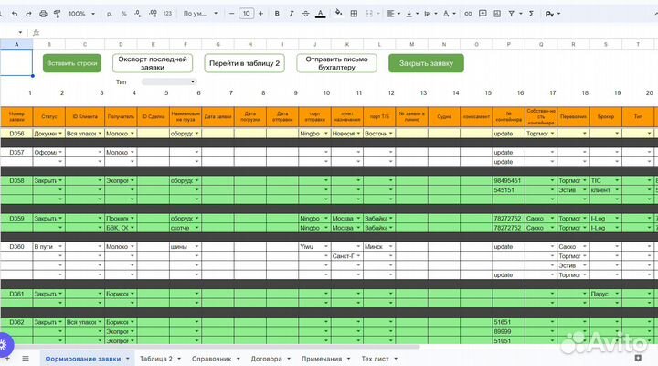Decrease decimal places

pos(138,14)
